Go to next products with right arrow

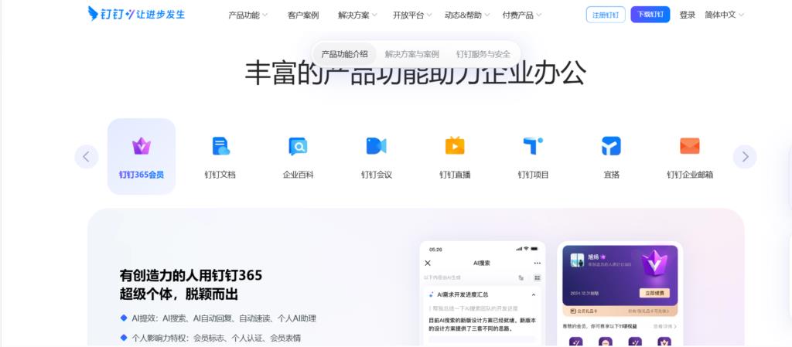click(x=745, y=157)
